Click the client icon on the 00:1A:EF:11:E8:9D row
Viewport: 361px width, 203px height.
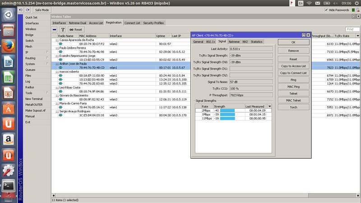pos(60,75)
